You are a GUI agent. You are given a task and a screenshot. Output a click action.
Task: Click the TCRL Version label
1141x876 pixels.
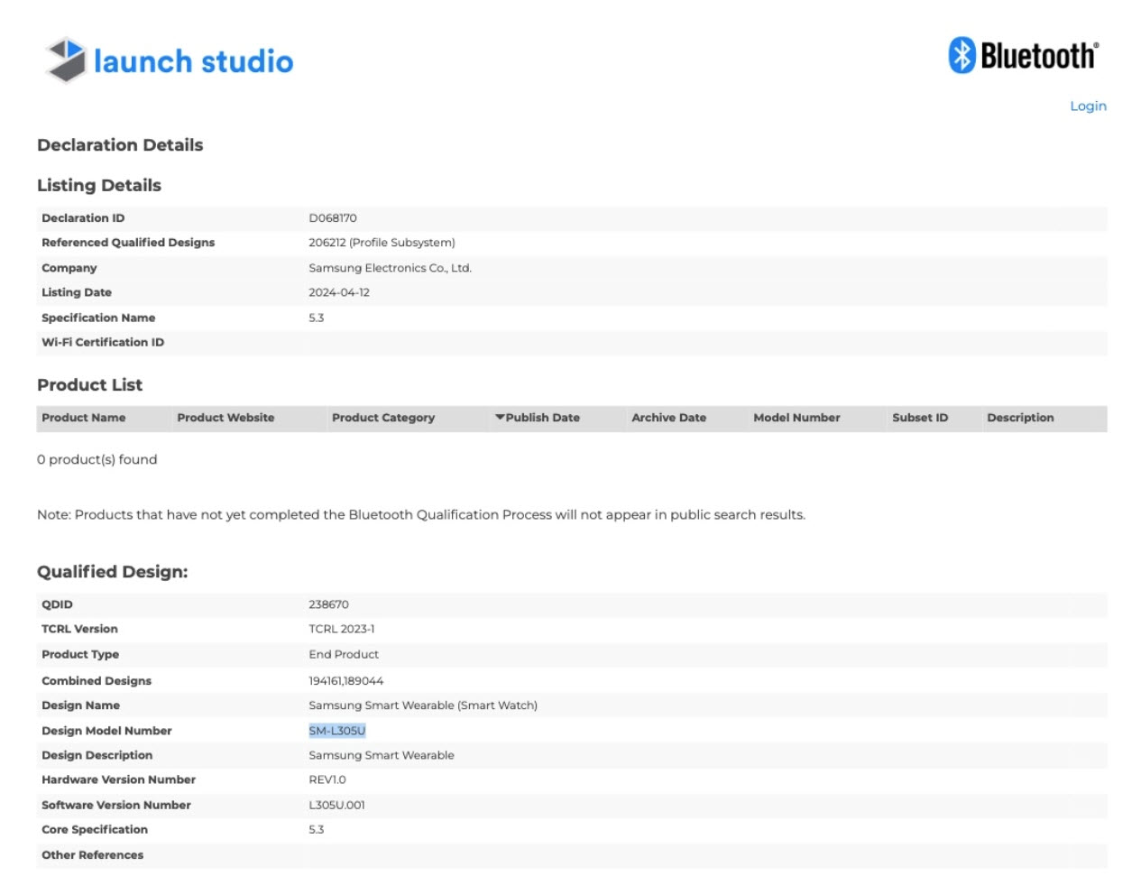point(79,629)
